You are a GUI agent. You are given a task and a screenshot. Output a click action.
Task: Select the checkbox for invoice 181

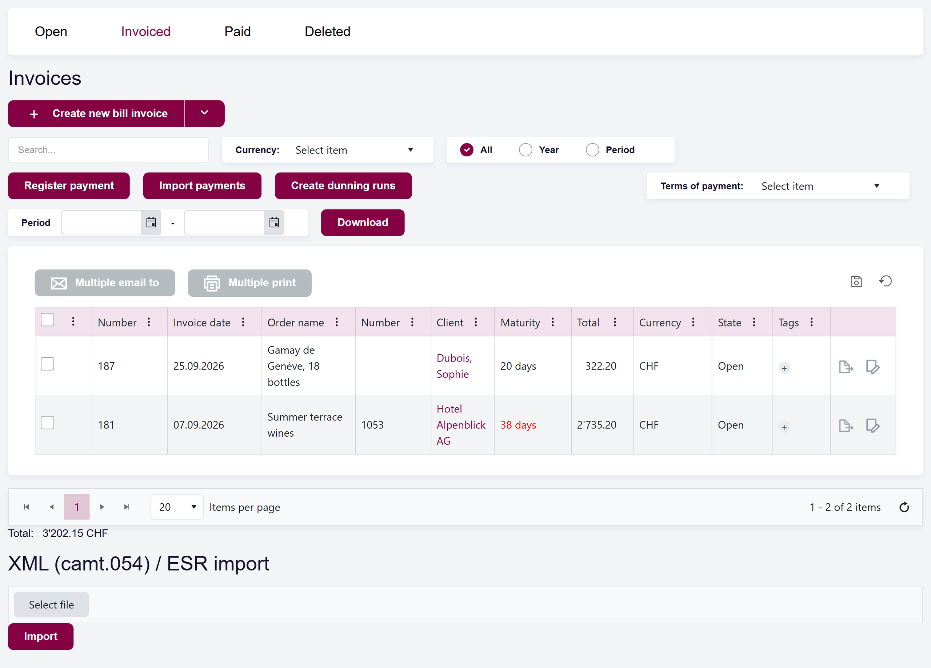coord(48,423)
